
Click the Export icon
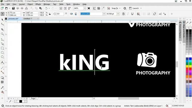point(65,8)
